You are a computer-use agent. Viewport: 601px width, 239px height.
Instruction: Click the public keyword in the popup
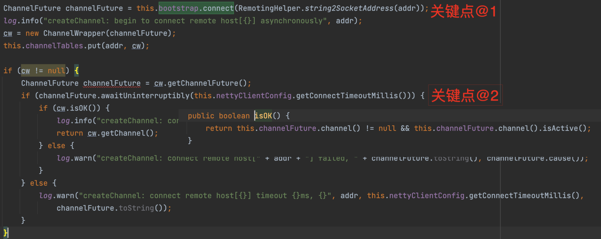point(201,116)
